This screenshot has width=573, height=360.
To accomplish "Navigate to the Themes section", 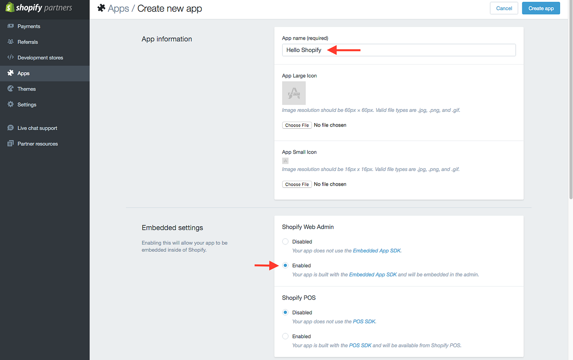I will coord(27,89).
